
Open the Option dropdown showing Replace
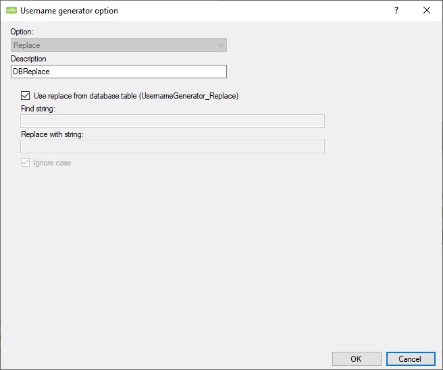click(x=118, y=45)
